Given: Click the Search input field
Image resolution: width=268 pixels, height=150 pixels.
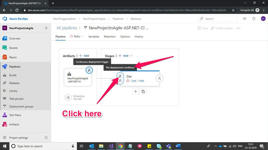Looking at the screenshot, I should click(218, 19).
